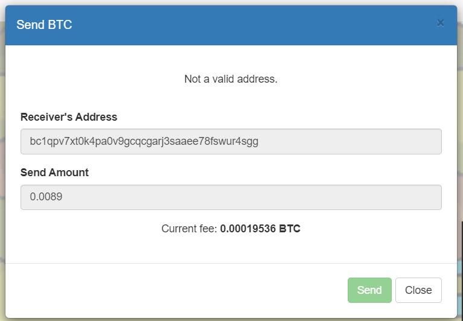Click the Send Amount label
The height and width of the screenshot is (321, 463).
click(54, 173)
